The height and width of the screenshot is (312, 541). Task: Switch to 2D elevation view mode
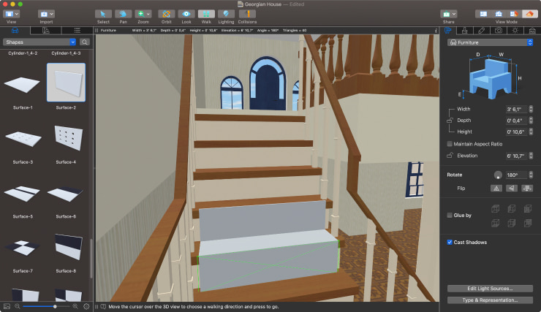point(499,14)
